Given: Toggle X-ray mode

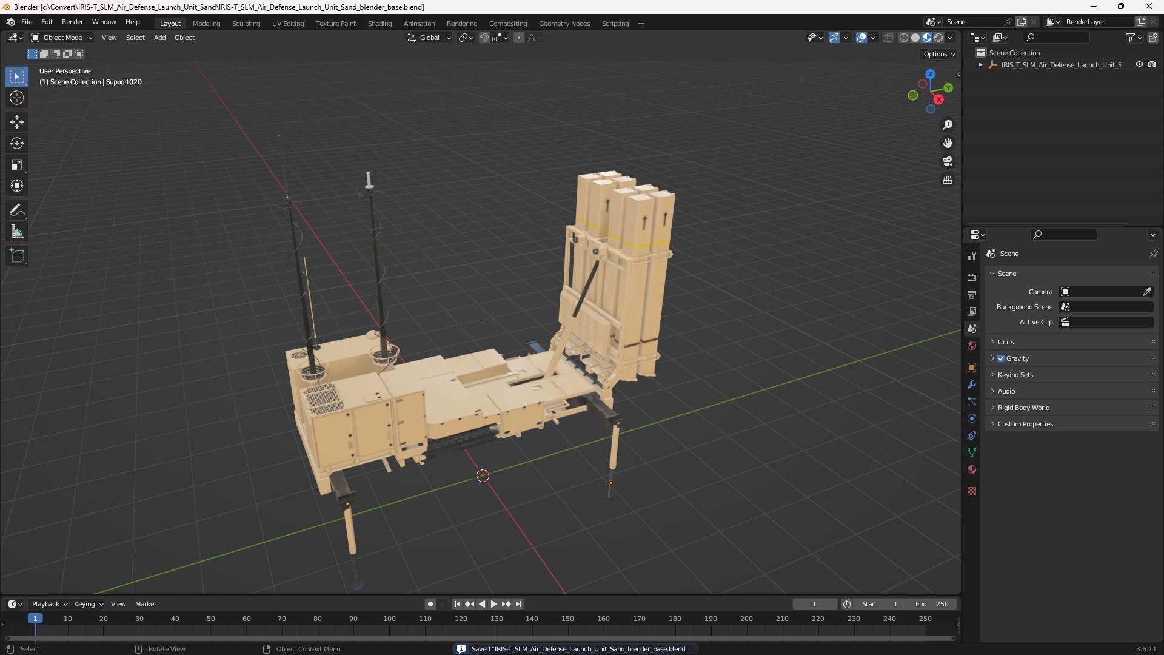Looking at the screenshot, I should [888, 38].
